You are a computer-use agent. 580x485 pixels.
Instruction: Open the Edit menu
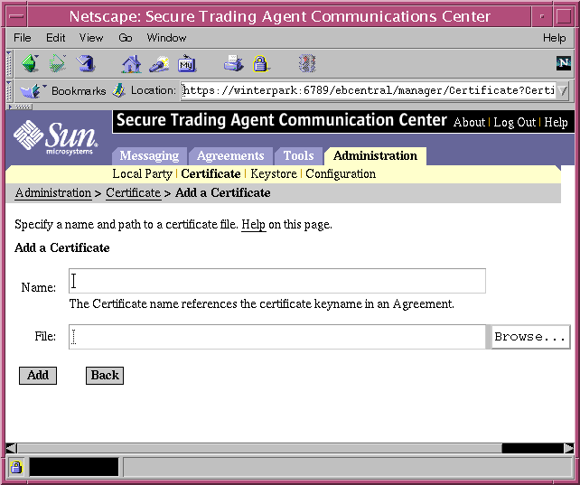(55, 38)
